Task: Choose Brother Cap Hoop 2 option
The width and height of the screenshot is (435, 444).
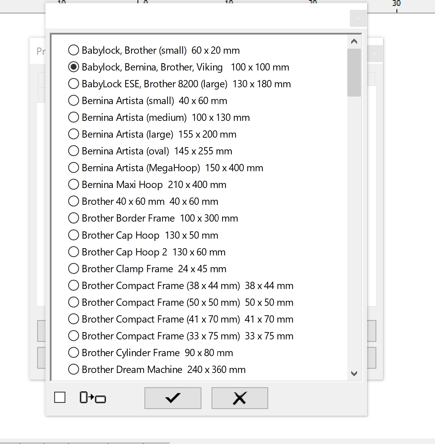Action: click(x=73, y=252)
